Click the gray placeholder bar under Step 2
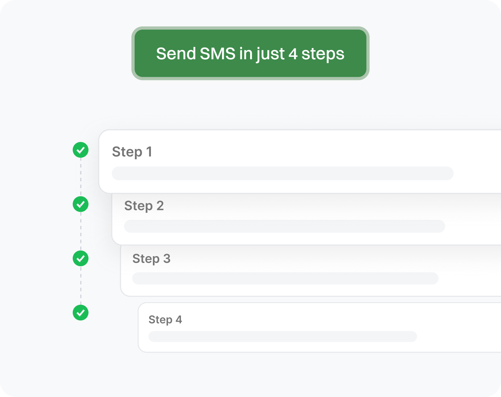The width and height of the screenshot is (501, 397). (285, 226)
